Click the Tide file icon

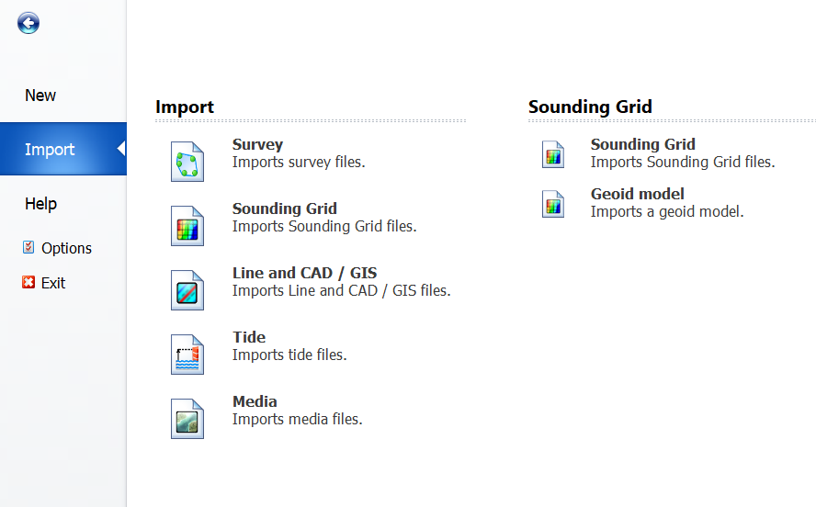[187, 355]
